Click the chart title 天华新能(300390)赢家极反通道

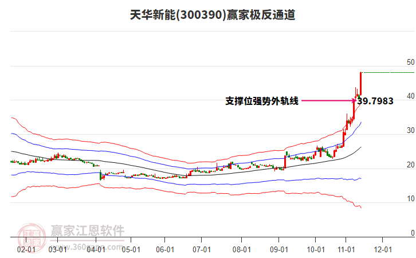coord(213,15)
